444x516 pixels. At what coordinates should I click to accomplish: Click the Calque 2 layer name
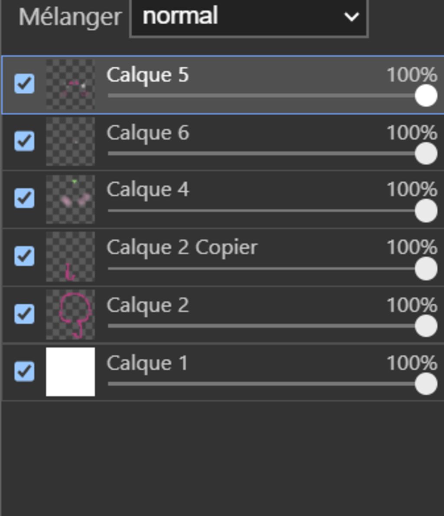click(x=148, y=305)
